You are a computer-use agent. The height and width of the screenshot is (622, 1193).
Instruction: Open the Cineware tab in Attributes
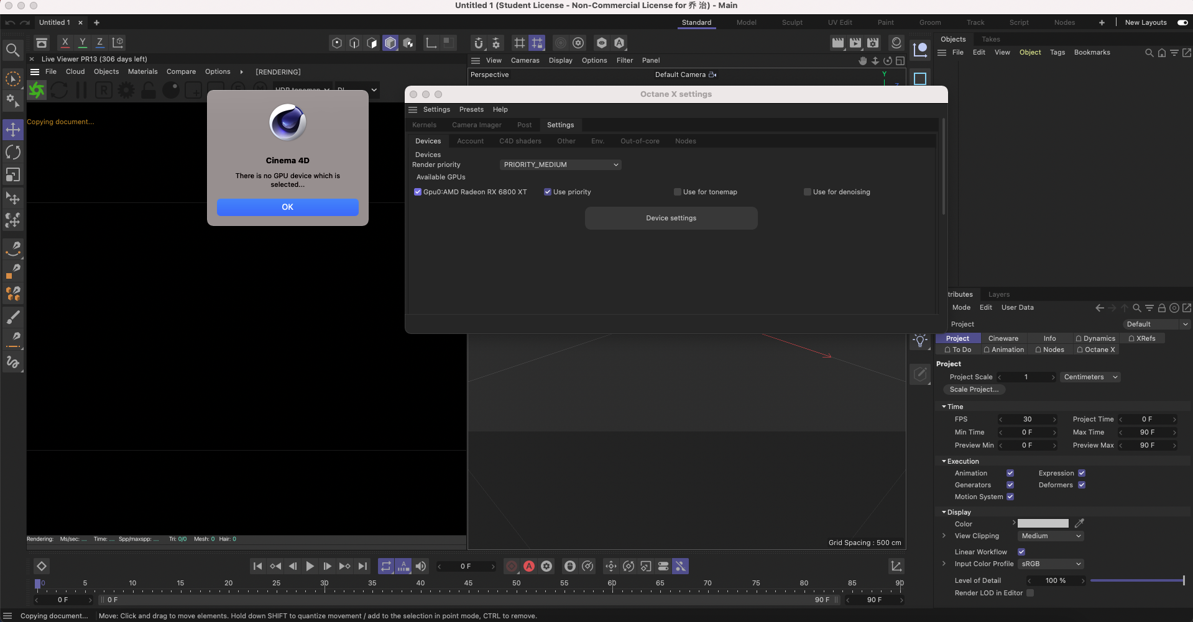coord(1003,338)
